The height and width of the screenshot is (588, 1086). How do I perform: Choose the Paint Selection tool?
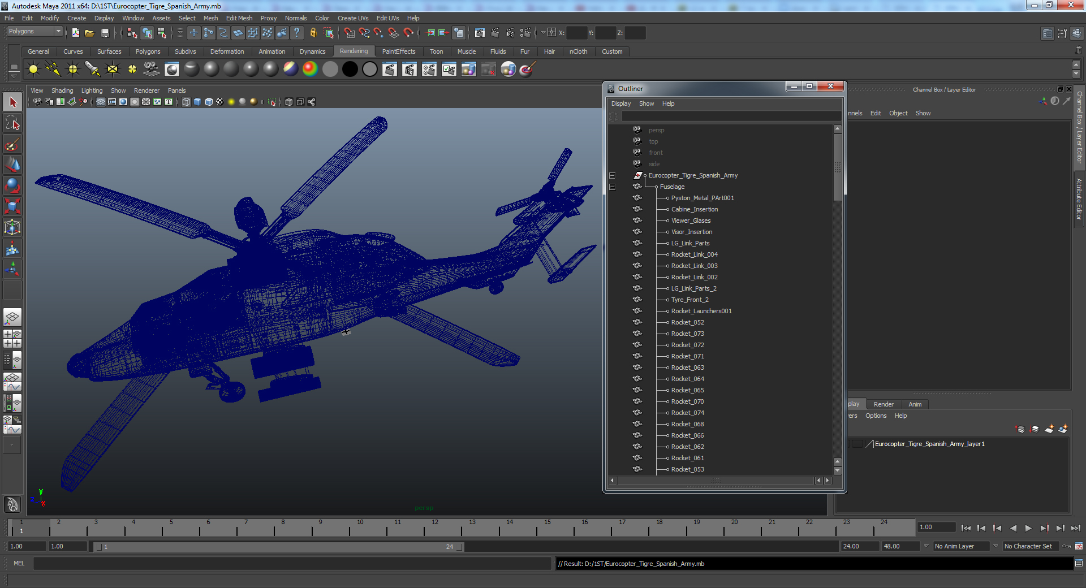click(12, 144)
